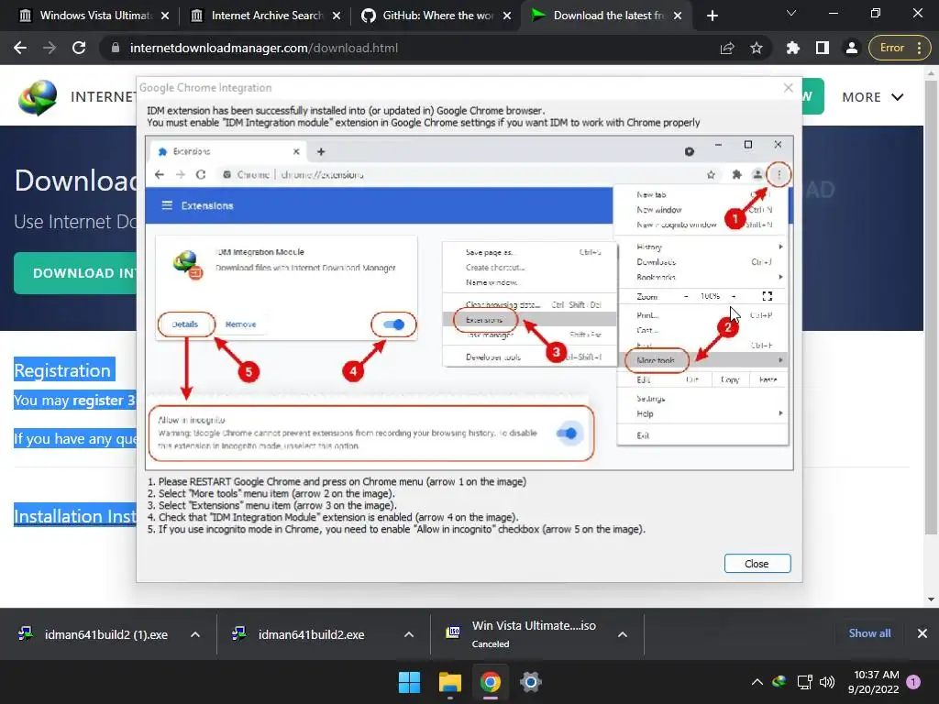Click the Close button in dialog
Image resolution: width=939 pixels, height=704 pixels.
tap(757, 564)
